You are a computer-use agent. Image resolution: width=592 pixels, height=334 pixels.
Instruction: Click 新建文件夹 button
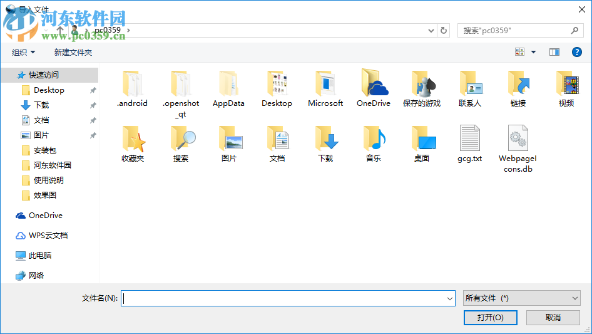coord(73,52)
